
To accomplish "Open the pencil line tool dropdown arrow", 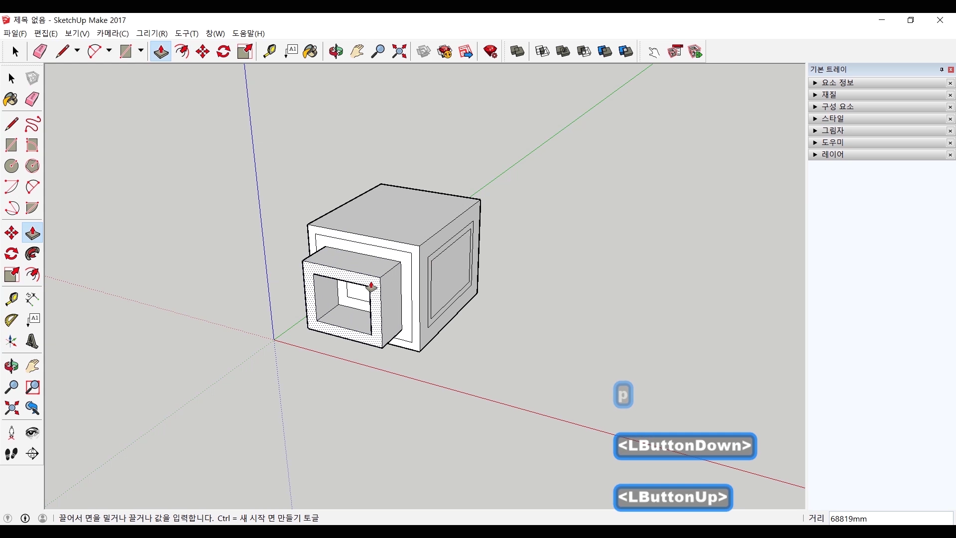I will pos(77,51).
